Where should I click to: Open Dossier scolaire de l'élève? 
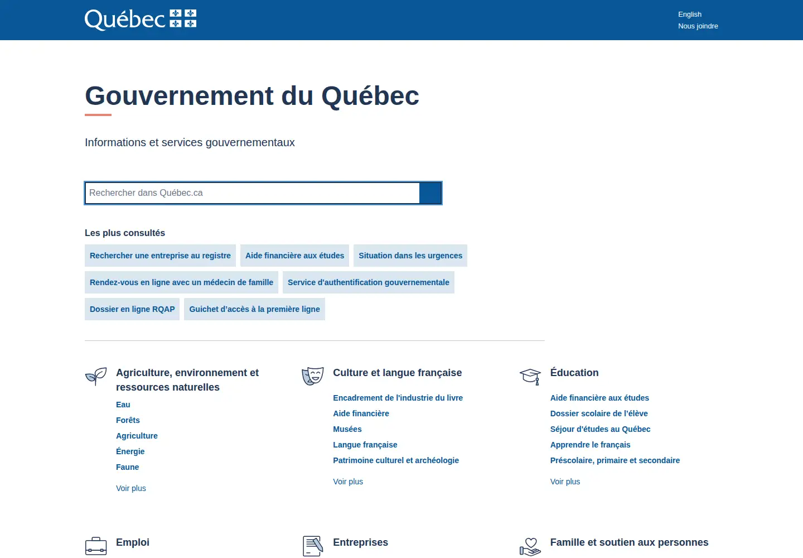click(x=599, y=413)
